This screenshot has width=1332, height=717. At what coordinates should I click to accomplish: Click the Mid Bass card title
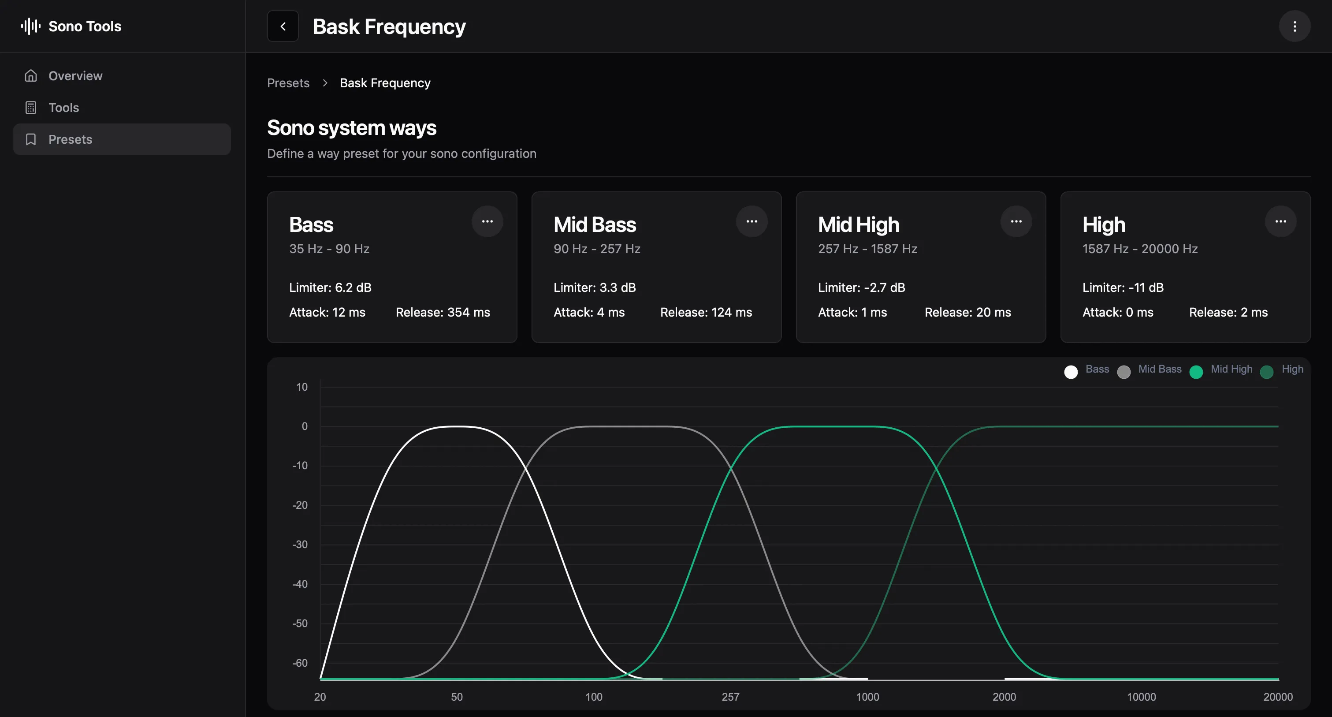[x=595, y=224]
